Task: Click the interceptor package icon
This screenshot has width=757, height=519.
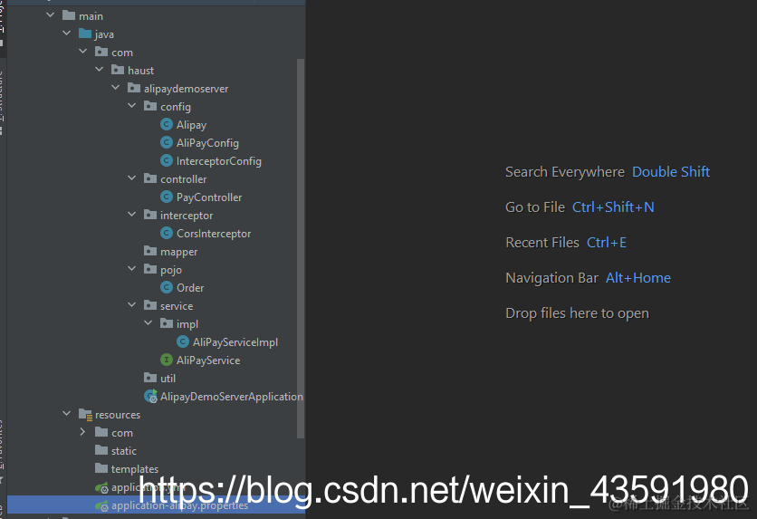Action: coord(150,215)
